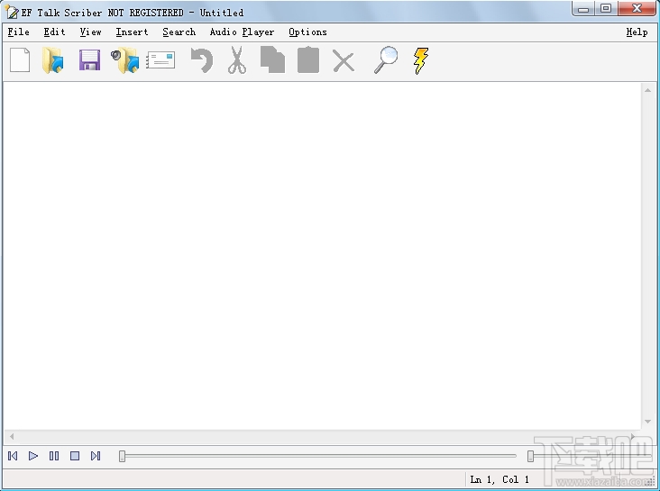Click the lightning bolt toolbar icon

pos(420,61)
